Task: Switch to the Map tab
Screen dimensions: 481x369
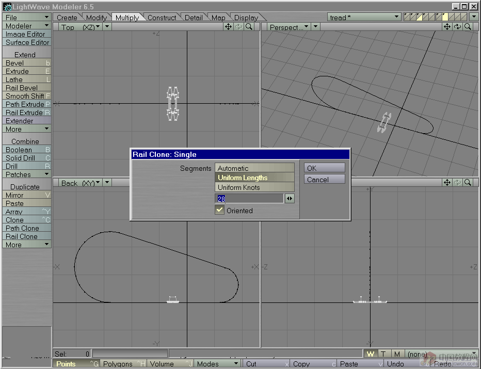Action: (218, 18)
